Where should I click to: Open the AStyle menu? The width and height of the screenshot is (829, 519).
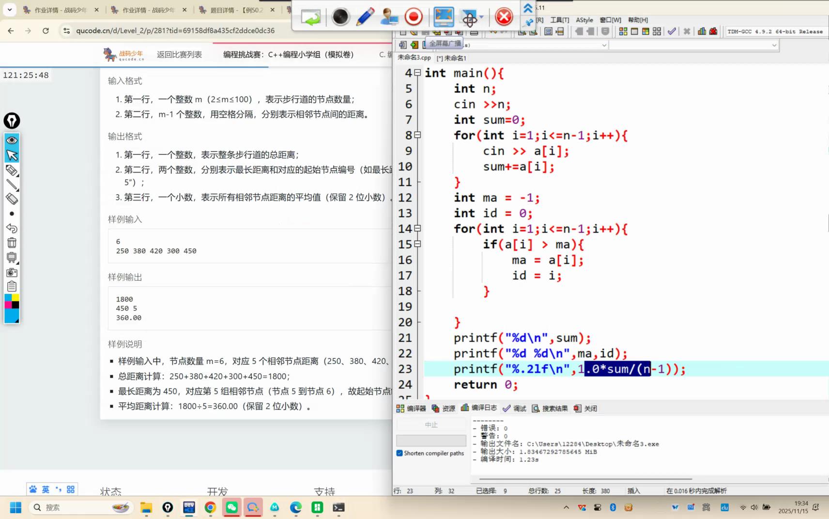coord(584,20)
